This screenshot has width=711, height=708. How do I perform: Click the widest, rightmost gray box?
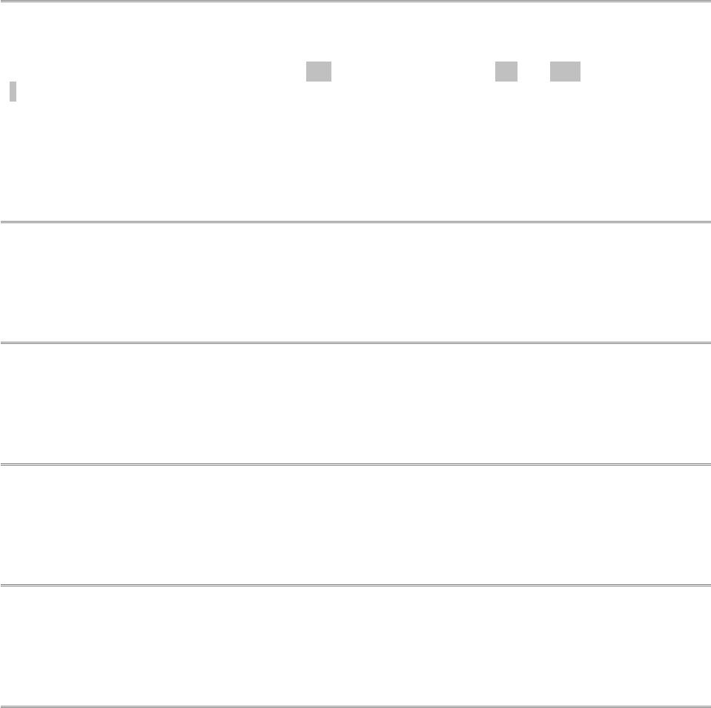(x=565, y=72)
